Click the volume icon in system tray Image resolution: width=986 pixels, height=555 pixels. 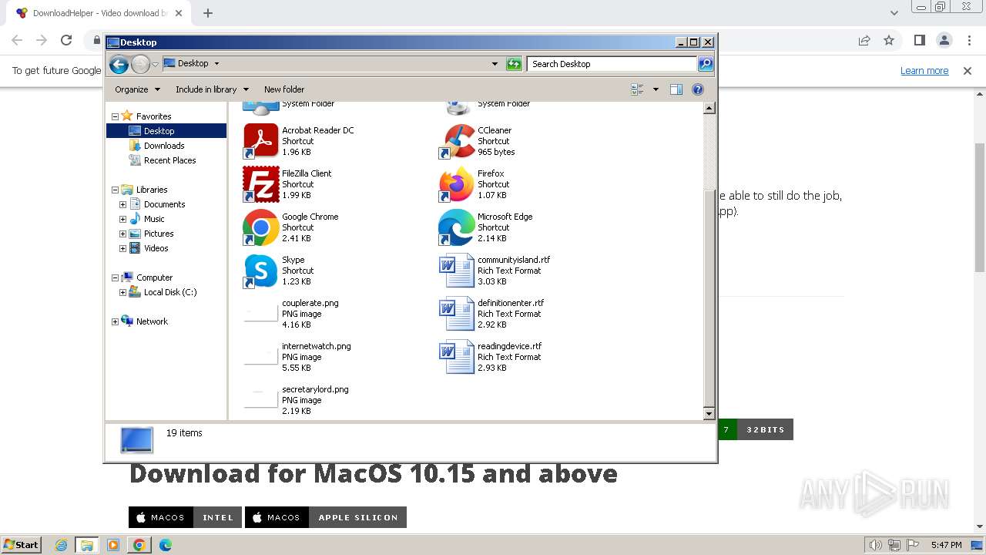(x=875, y=545)
